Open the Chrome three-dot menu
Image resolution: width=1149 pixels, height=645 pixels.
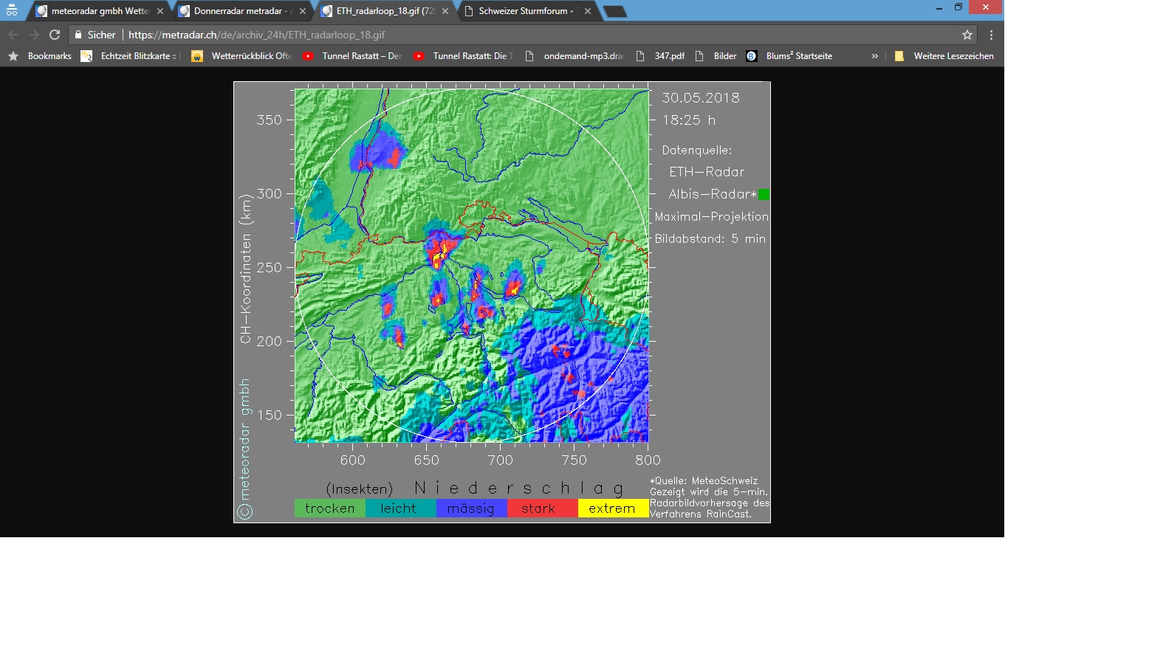click(991, 35)
